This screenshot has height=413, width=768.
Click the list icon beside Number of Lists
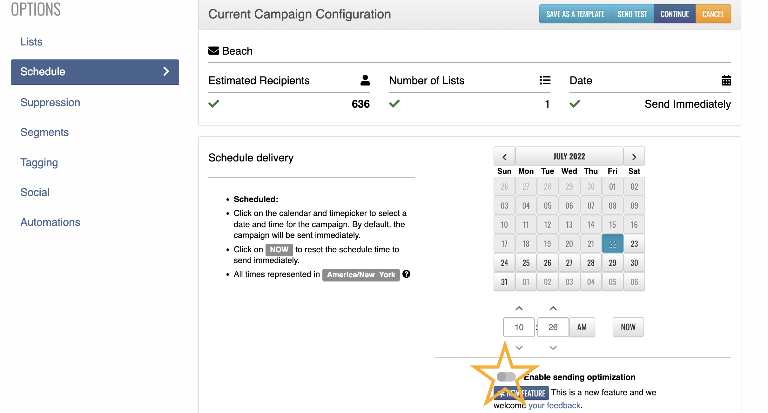(545, 80)
